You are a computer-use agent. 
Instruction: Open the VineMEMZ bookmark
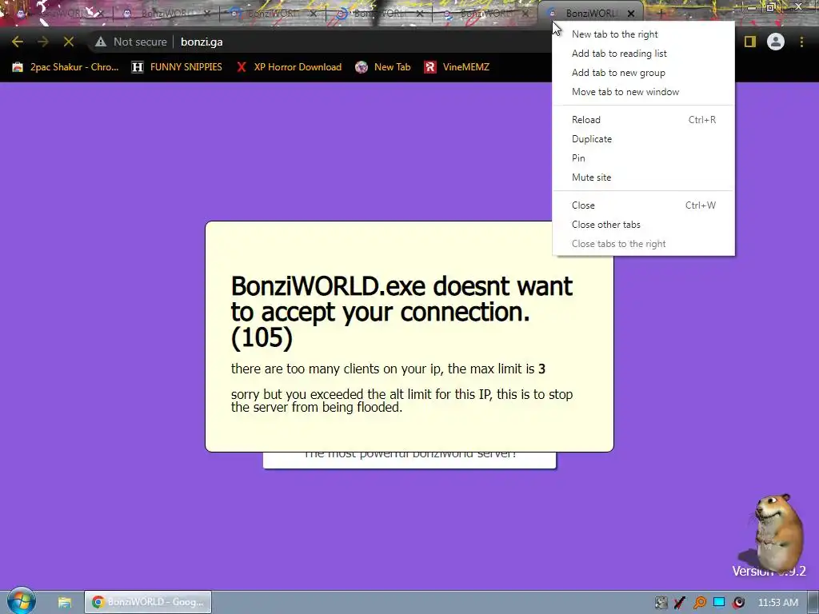(x=457, y=67)
